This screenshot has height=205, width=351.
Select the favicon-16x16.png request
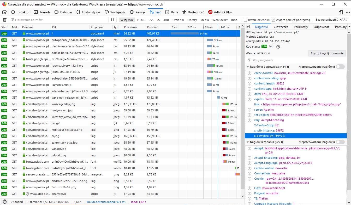coord(120,187)
